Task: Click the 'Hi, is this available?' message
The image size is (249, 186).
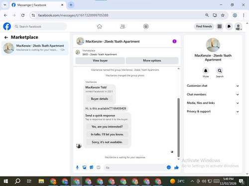Action: (x=106, y=109)
